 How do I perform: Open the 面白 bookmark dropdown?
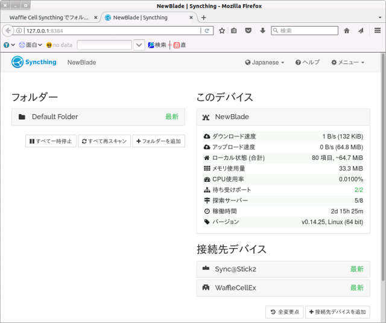coord(31,45)
